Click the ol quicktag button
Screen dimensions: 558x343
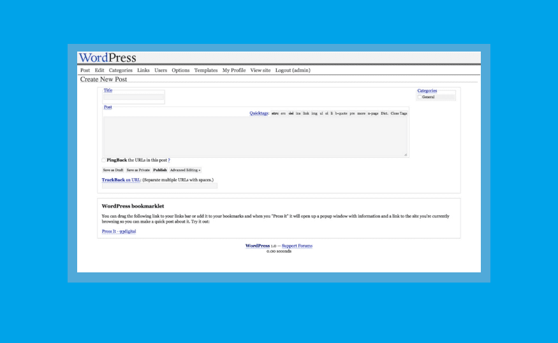[327, 113]
